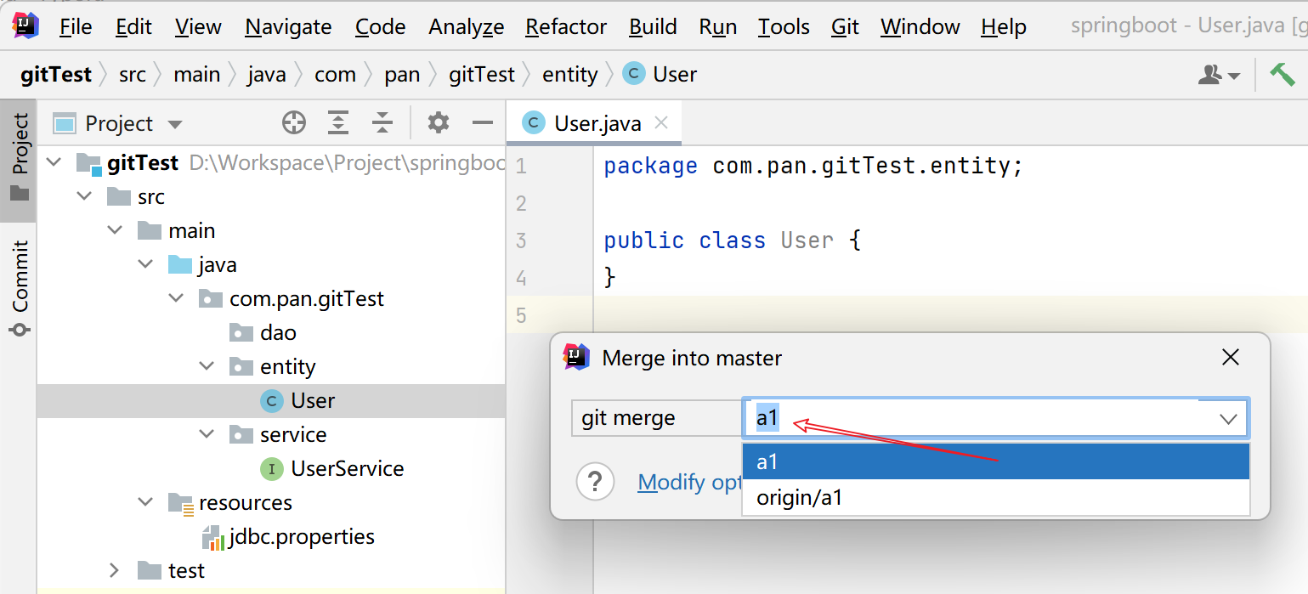Hide the Project panel with minus icon
This screenshot has width=1308, height=594.
(483, 123)
